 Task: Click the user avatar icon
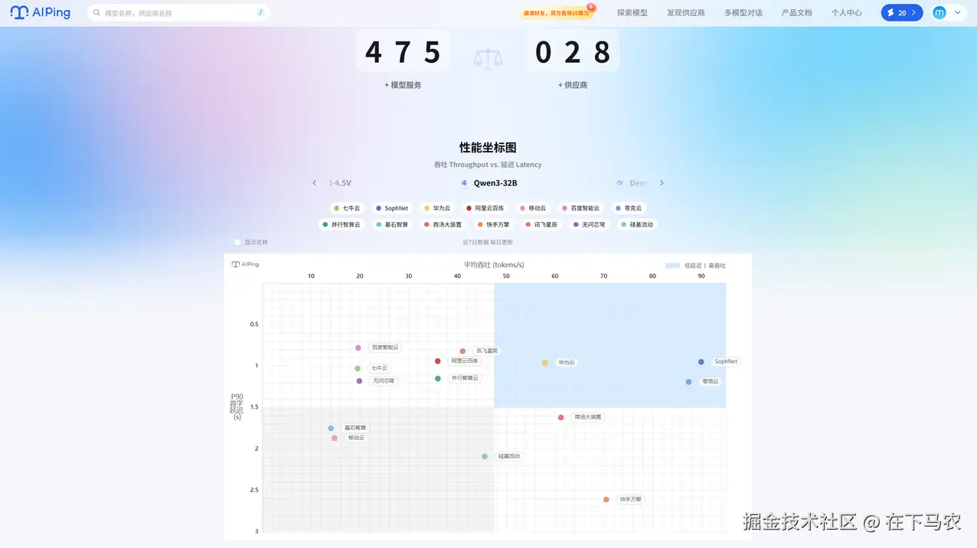pyautogui.click(x=939, y=13)
